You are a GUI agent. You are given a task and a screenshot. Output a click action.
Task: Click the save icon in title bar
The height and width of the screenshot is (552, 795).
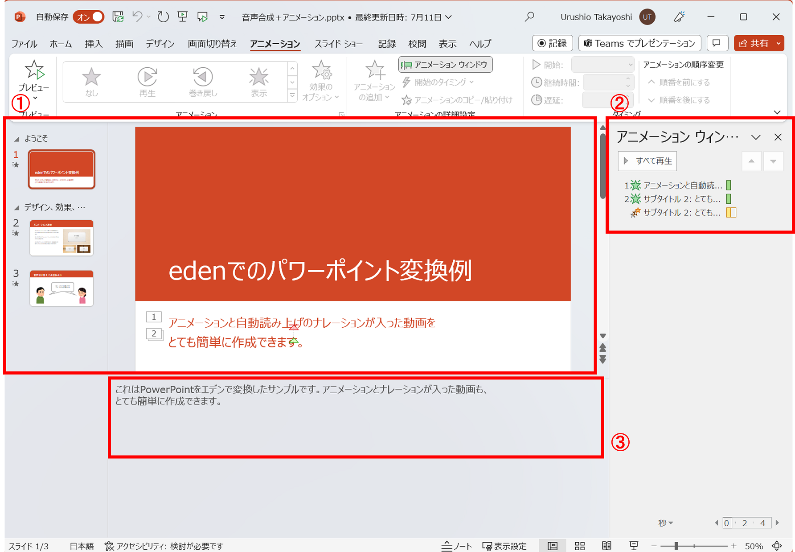coord(118,17)
